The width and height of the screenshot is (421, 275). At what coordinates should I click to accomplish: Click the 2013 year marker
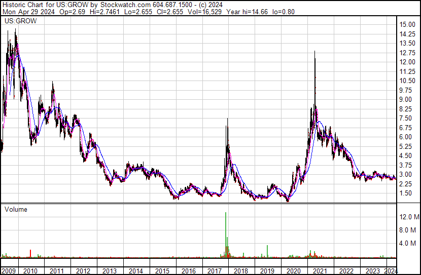(109, 271)
